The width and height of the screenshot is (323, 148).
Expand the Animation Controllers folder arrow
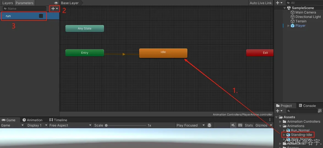point(280,122)
